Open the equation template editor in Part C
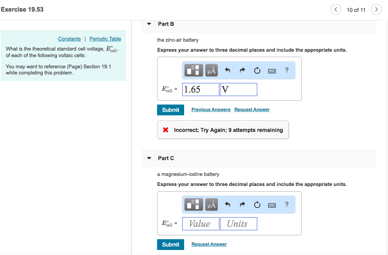The image size is (388, 255). coord(193,204)
